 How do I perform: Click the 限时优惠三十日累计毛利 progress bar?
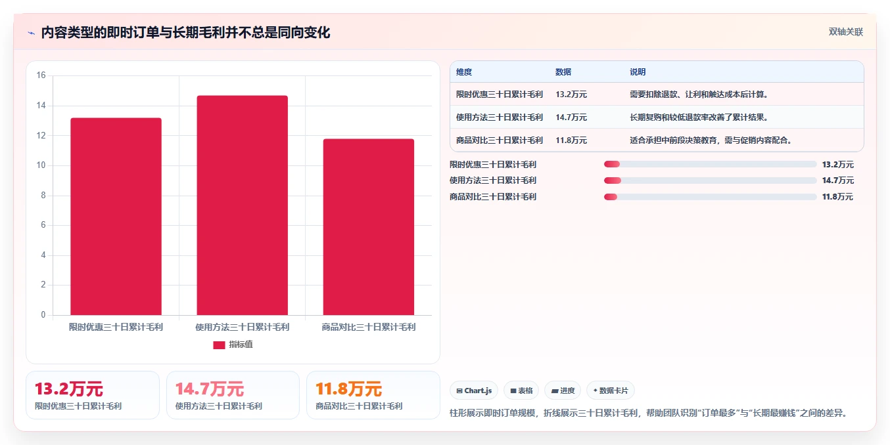coord(711,164)
